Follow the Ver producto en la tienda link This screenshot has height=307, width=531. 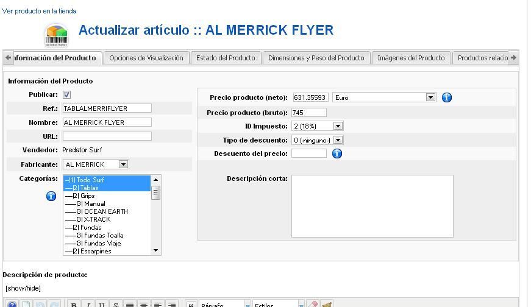39,11
